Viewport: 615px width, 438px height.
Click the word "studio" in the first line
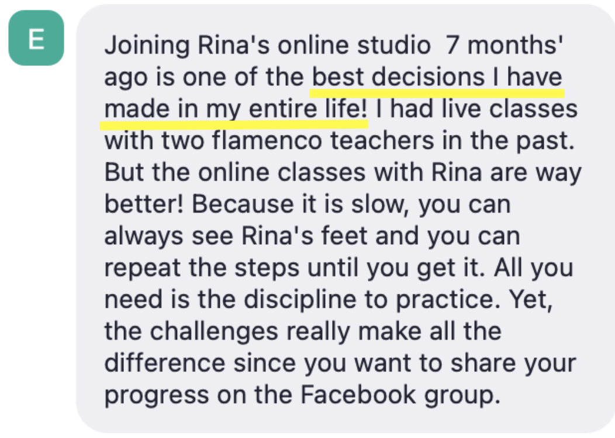(x=394, y=45)
